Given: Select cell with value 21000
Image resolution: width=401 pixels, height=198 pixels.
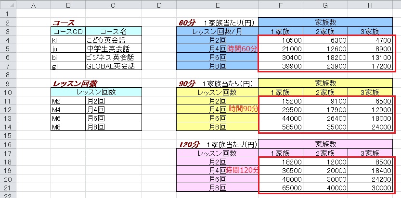Looking at the screenshot, I should [x=281, y=48].
